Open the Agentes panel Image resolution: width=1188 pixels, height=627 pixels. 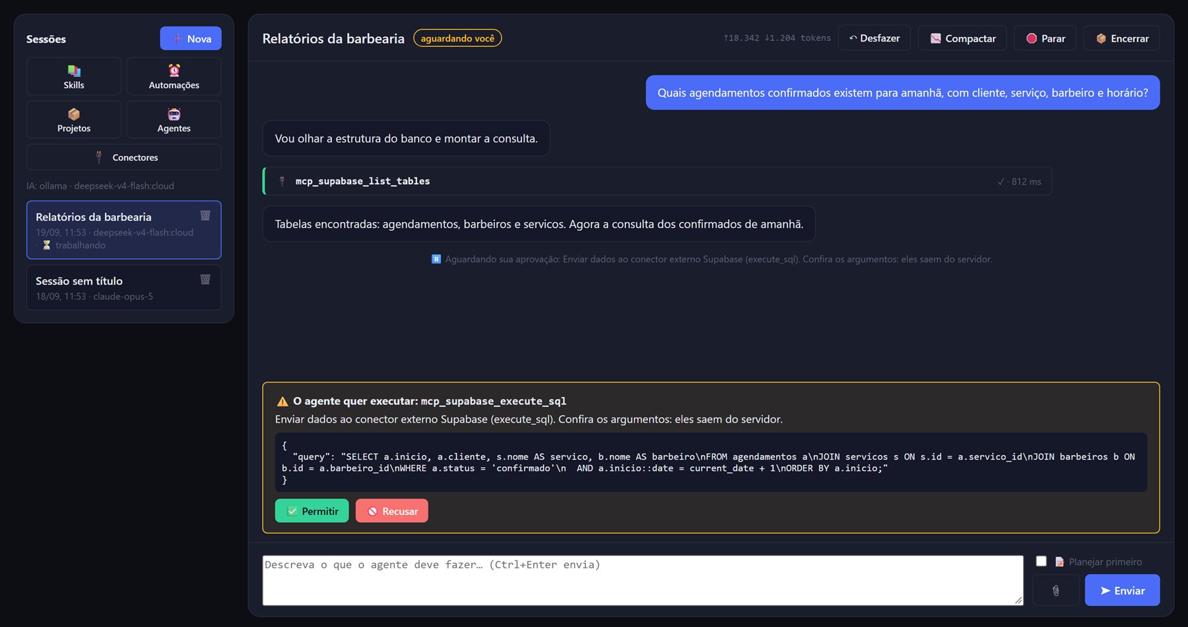coord(174,120)
